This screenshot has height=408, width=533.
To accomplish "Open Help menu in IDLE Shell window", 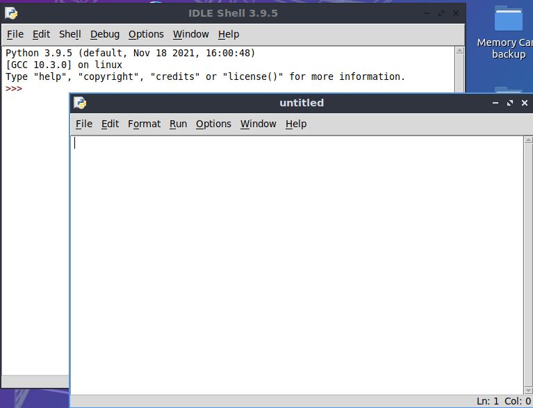I will pyautogui.click(x=228, y=34).
